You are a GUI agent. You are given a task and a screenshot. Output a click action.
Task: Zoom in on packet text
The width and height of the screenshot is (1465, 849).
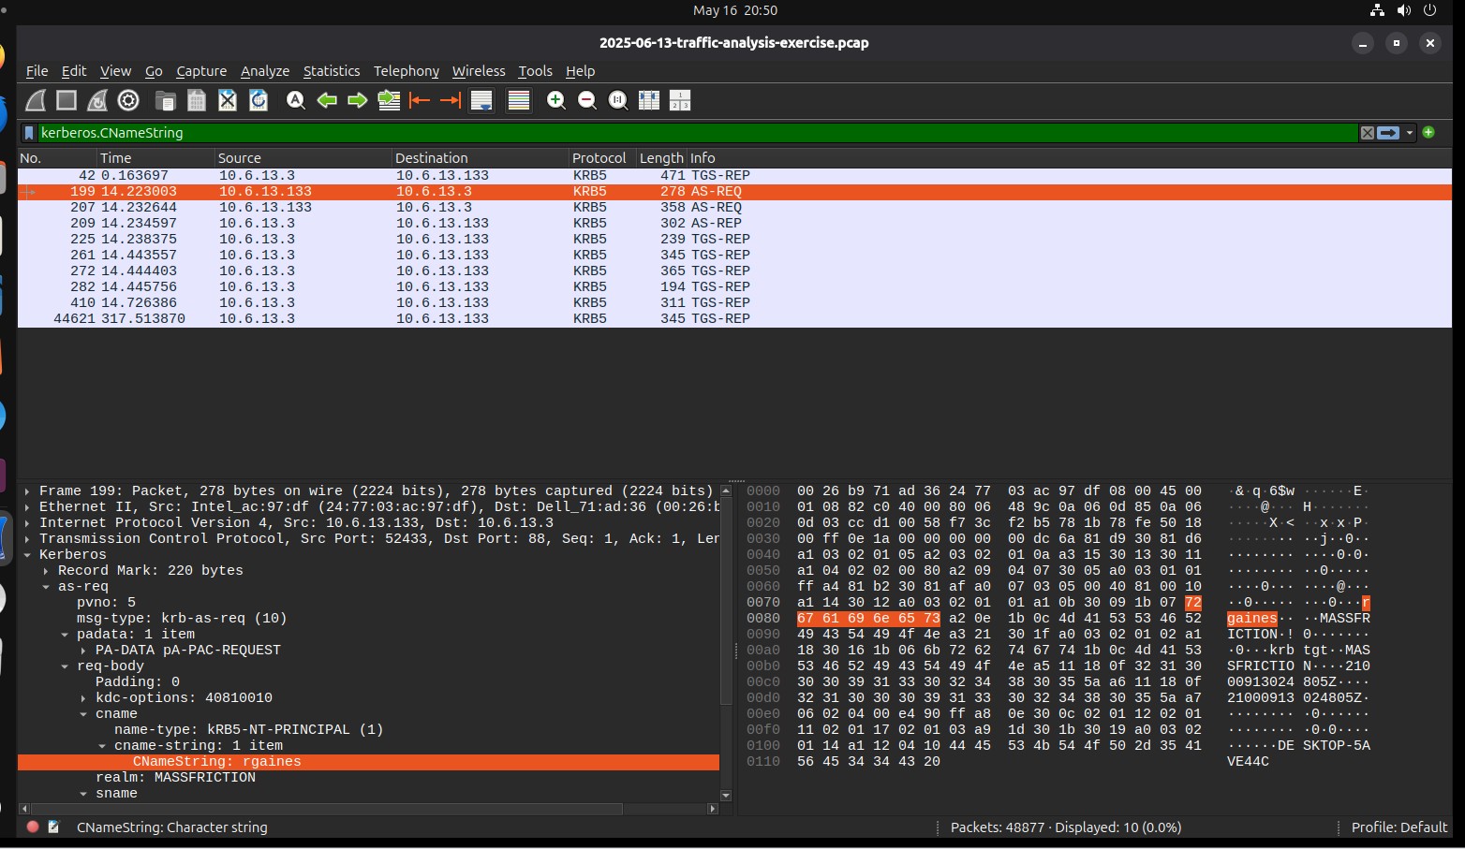(556, 100)
